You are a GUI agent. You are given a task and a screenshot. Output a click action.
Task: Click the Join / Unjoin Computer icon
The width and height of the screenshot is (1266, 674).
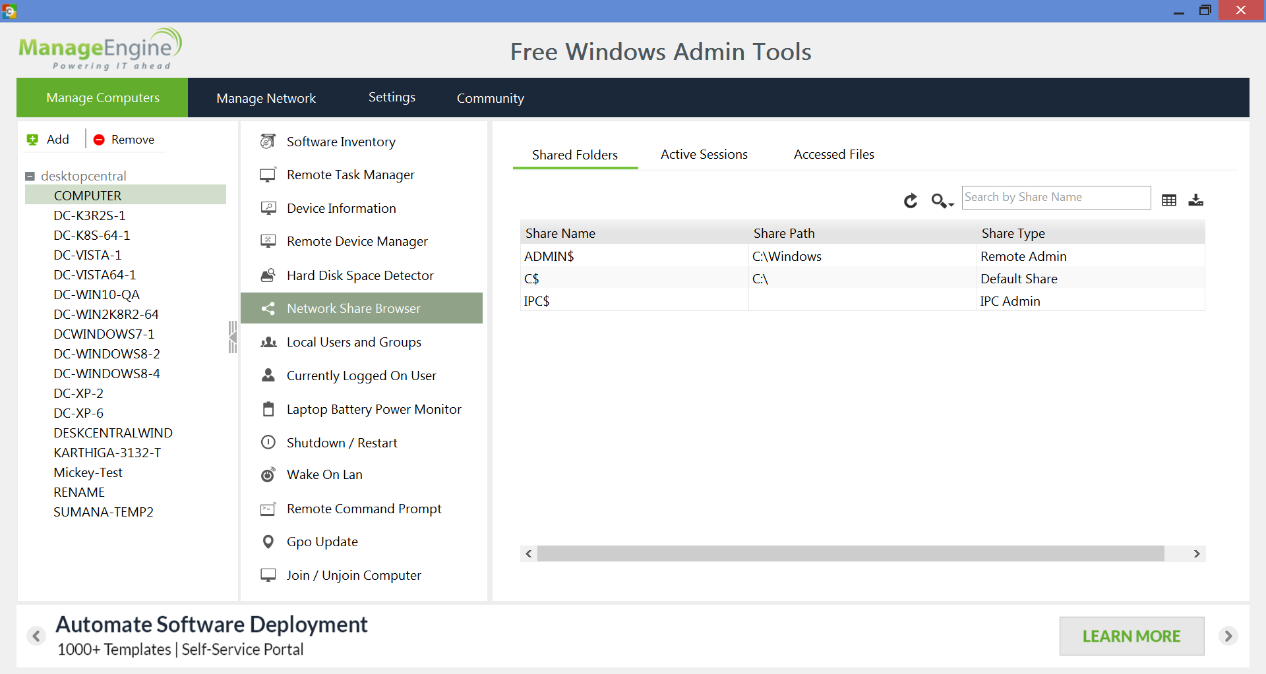pos(268,575)
